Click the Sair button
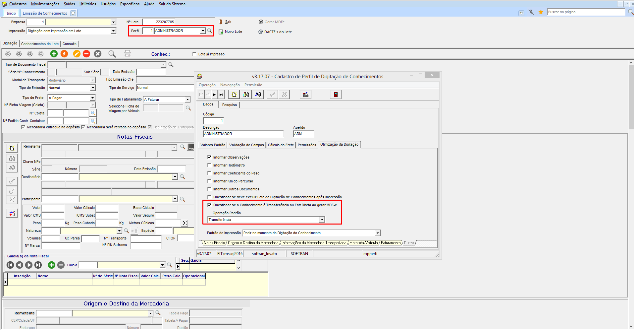This screenshot has width=634, height=330. pos(225,22)
